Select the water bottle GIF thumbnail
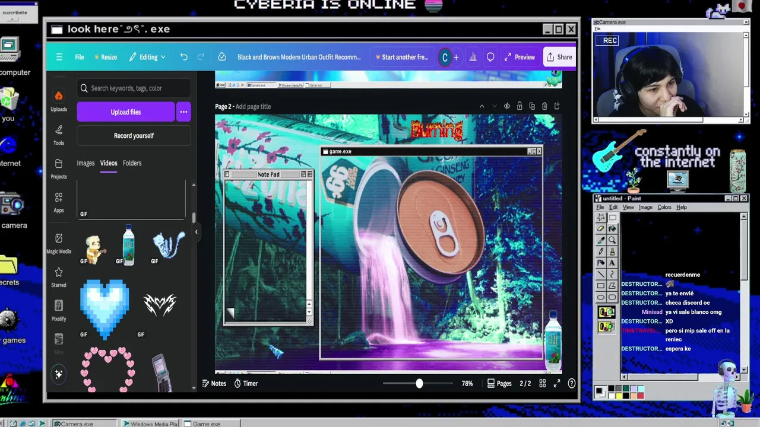The image size is (760, 427). (128, 244)
